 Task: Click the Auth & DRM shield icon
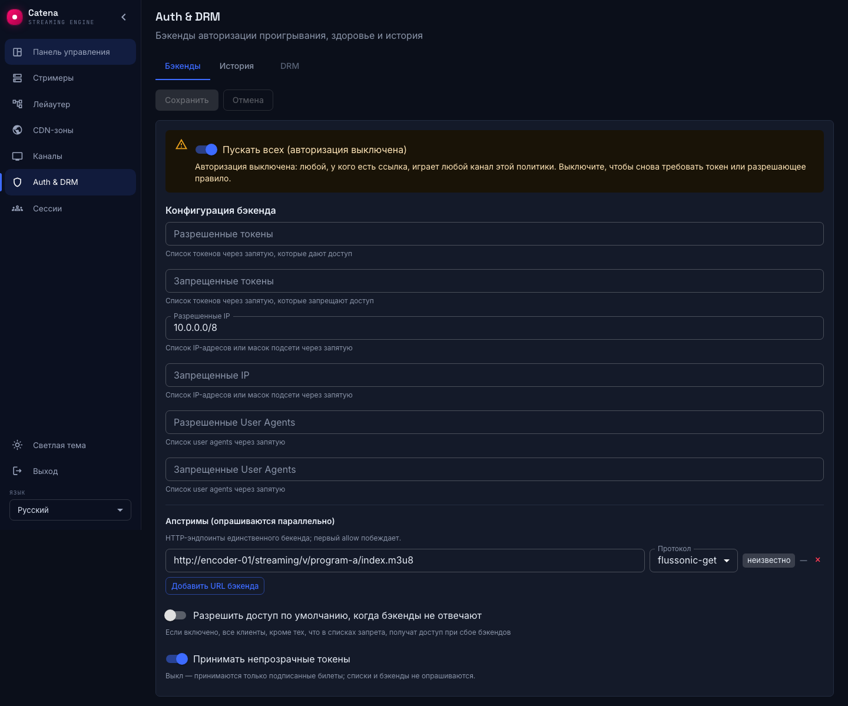point(18,182)
